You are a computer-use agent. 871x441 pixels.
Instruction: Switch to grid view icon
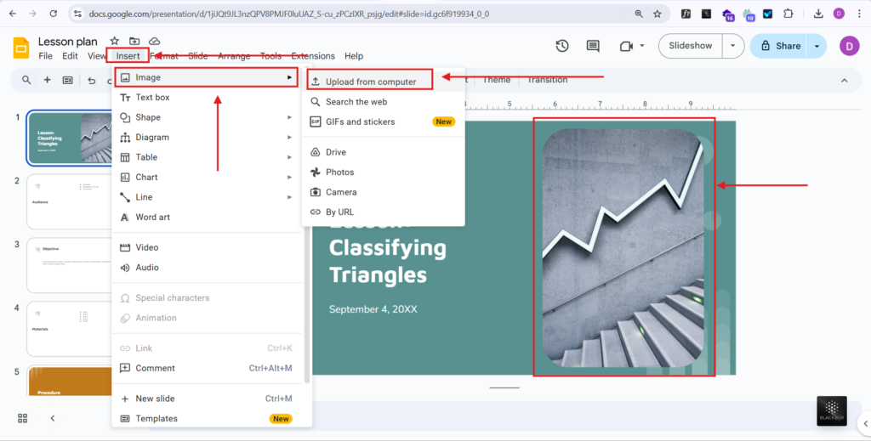[x=23, y=418]
